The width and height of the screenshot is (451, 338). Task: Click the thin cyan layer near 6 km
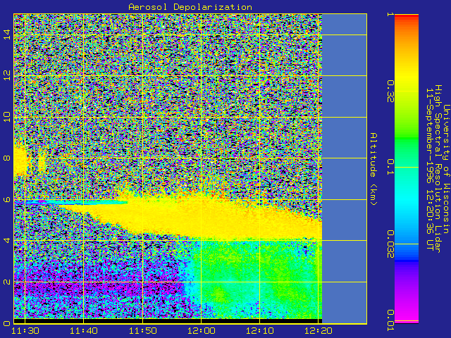point(78,203)
